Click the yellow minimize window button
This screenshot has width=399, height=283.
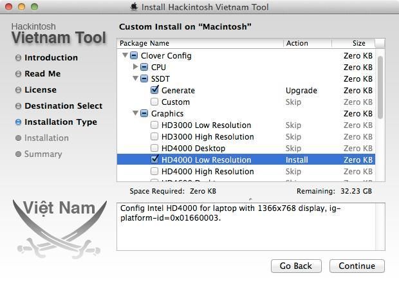point(22,7)
